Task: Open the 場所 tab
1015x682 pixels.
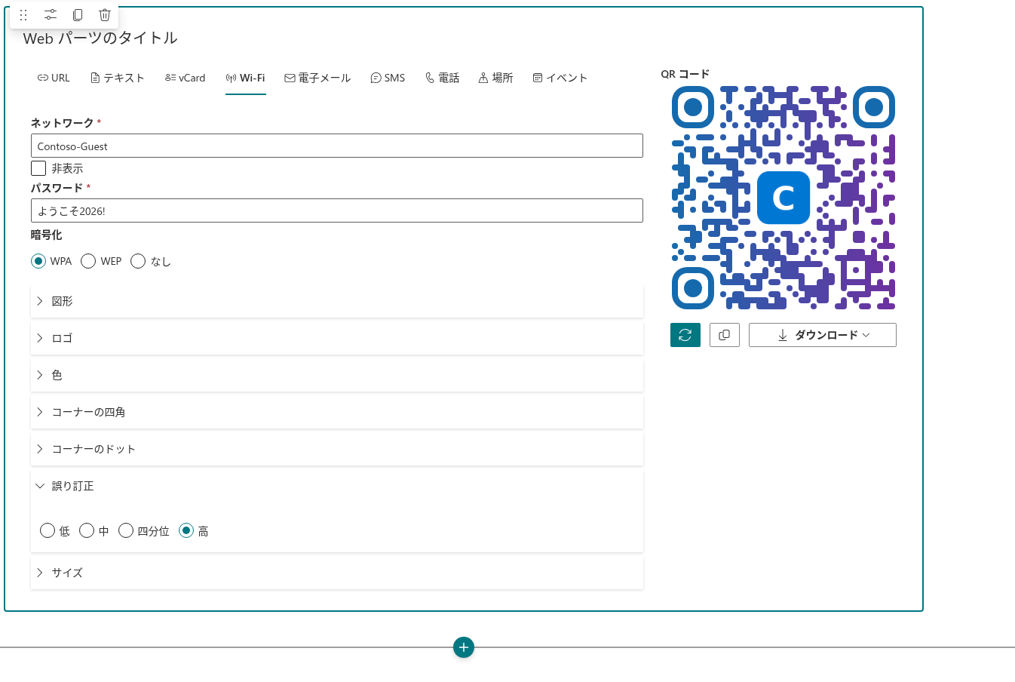Action: [x=495, y=78]
